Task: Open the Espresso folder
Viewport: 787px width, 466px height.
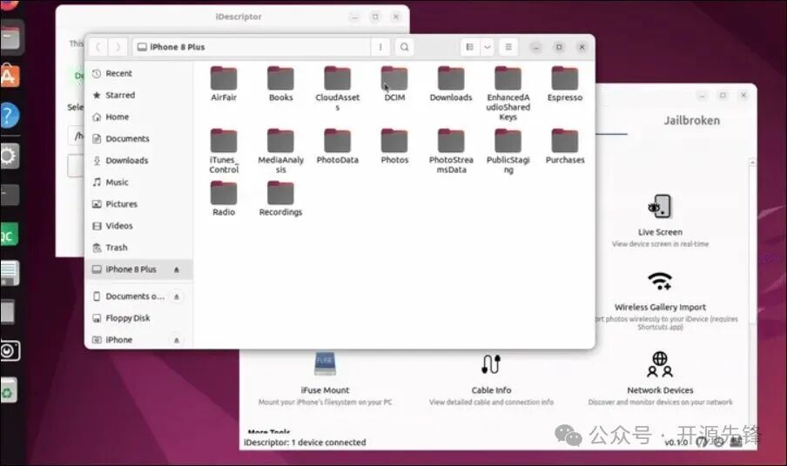Action: point(565,84)
